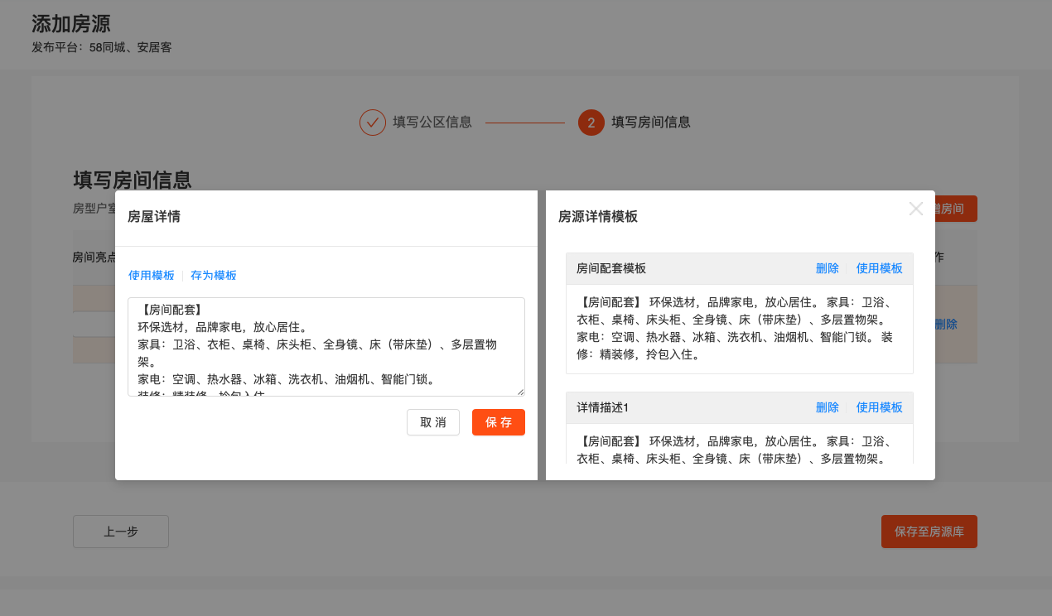This screenshot has width=1052, height=616.
Task: Select the 填写房间信息 step label
Action: point(651,123)
